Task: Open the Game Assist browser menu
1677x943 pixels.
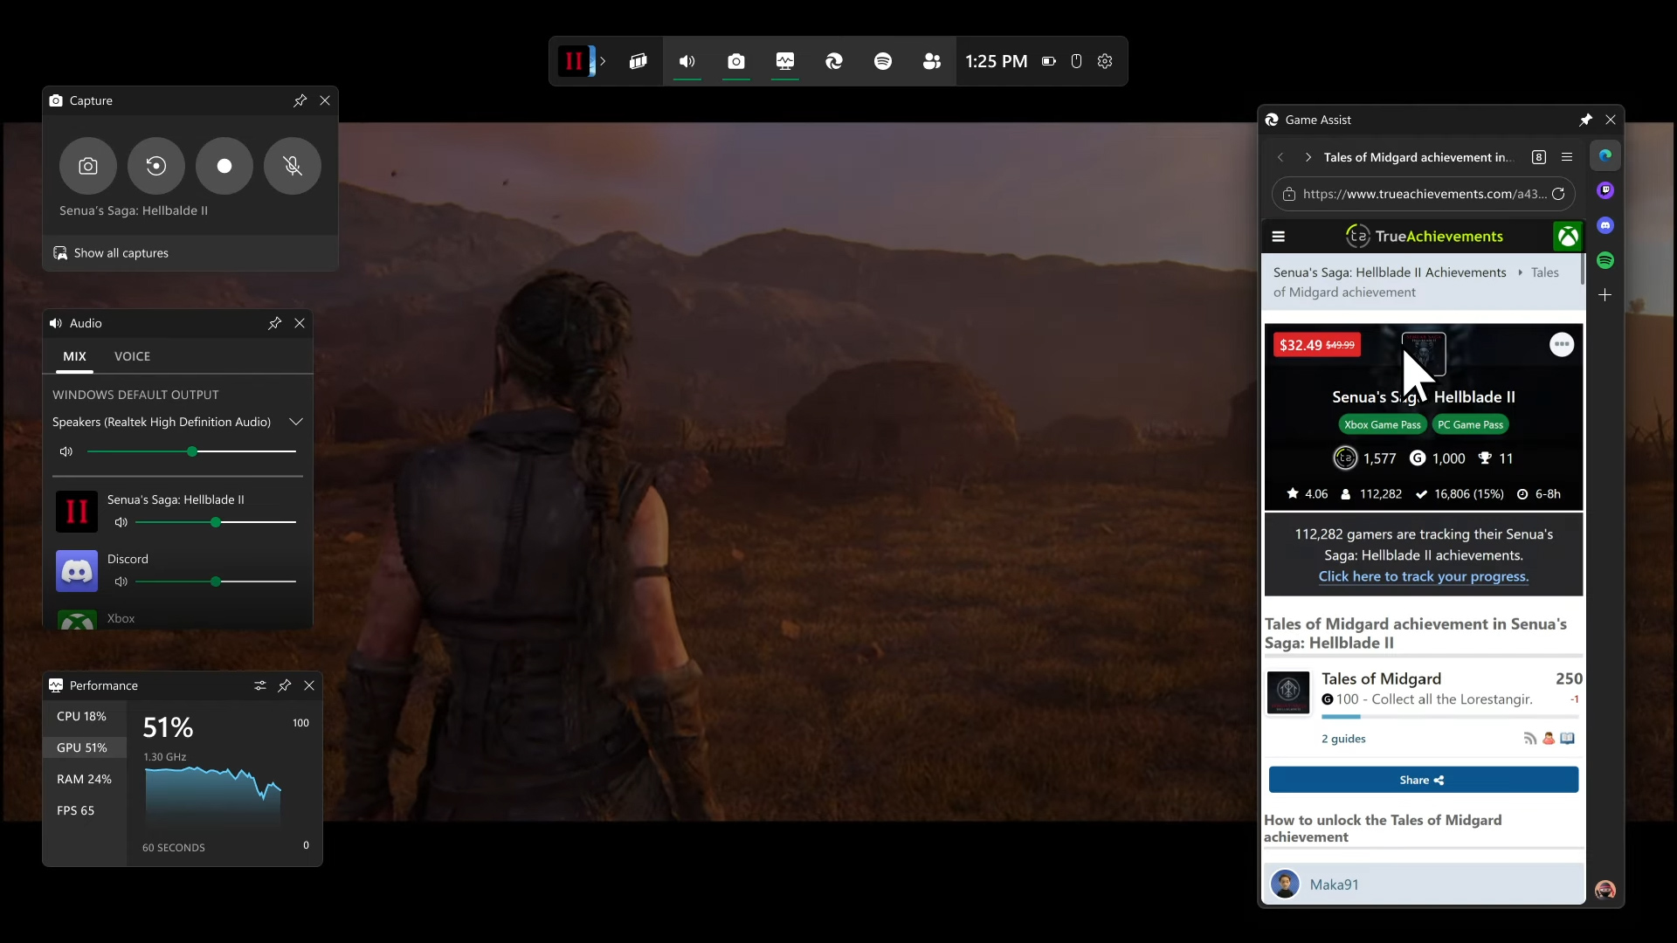Action: tap(1567, 157)
